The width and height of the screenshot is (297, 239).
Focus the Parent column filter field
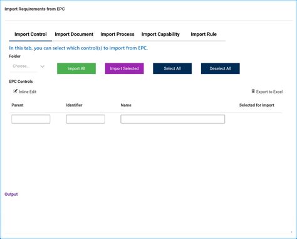pyautogui.click(x=31, y=119)
